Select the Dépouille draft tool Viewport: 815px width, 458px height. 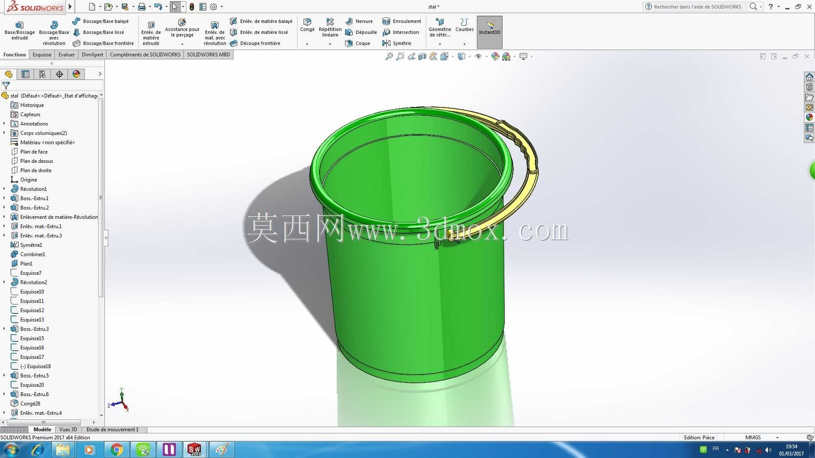[x=361, y=32]
